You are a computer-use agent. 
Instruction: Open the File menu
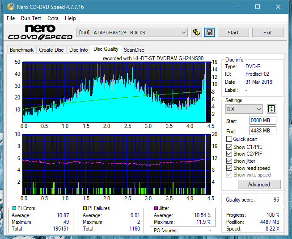(11, 18)
